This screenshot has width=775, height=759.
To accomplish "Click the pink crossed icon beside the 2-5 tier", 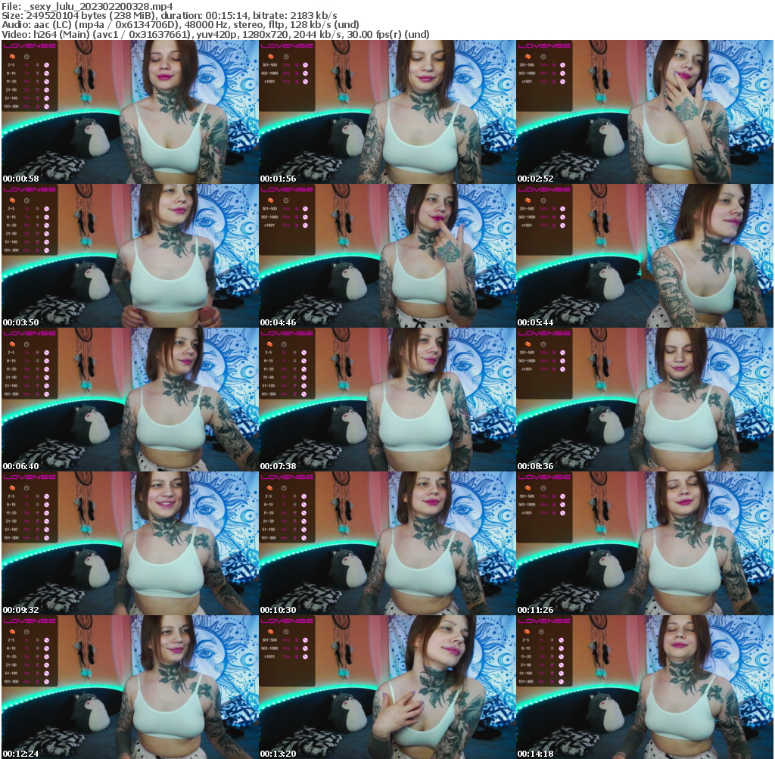I will tap(46, 65).
